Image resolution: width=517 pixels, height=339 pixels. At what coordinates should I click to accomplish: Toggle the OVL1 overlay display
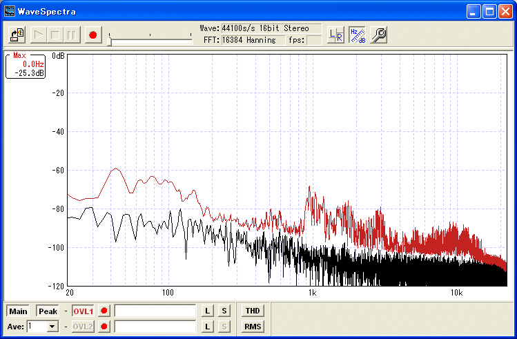[x=83, y=311]
